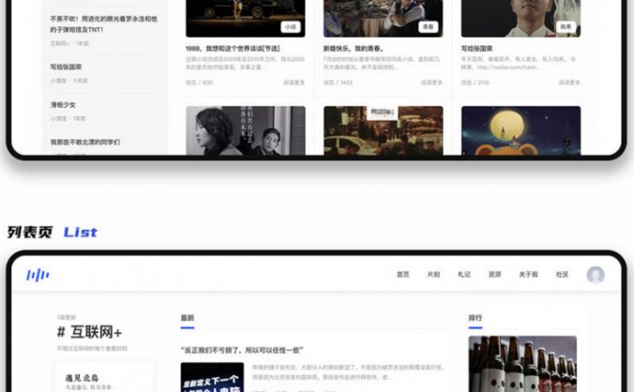Click 阅读更多 under the 写给张国荣 card

[569, 83]
